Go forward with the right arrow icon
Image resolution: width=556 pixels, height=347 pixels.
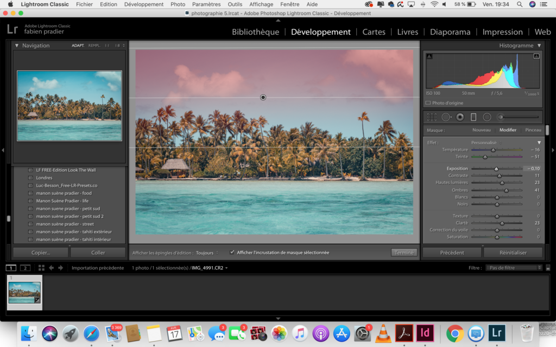coord(61,268)
